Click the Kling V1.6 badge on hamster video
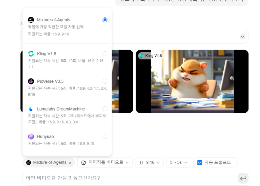Viewport: 260px width, 186px height. click(150, 56)
